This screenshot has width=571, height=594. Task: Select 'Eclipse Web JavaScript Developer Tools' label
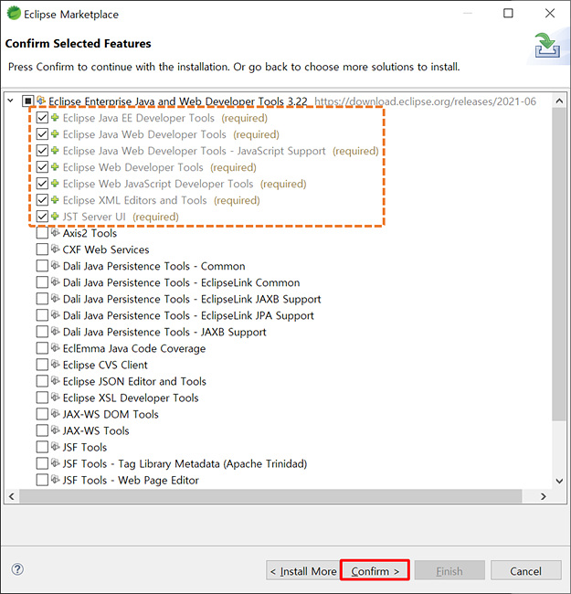[158, 184]
